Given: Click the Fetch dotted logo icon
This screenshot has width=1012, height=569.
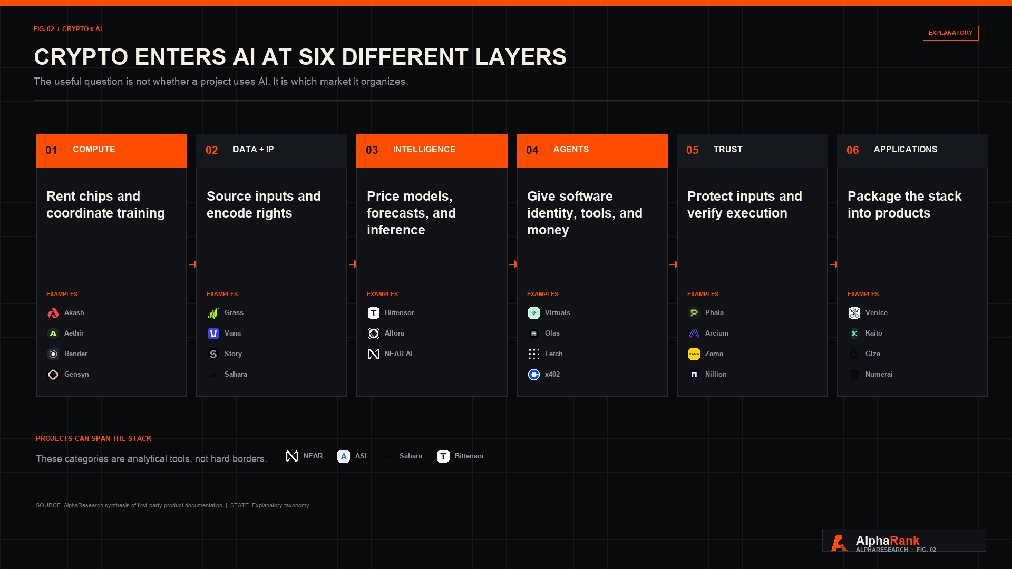Looking at the screenshot, I should tap(534, 354).
